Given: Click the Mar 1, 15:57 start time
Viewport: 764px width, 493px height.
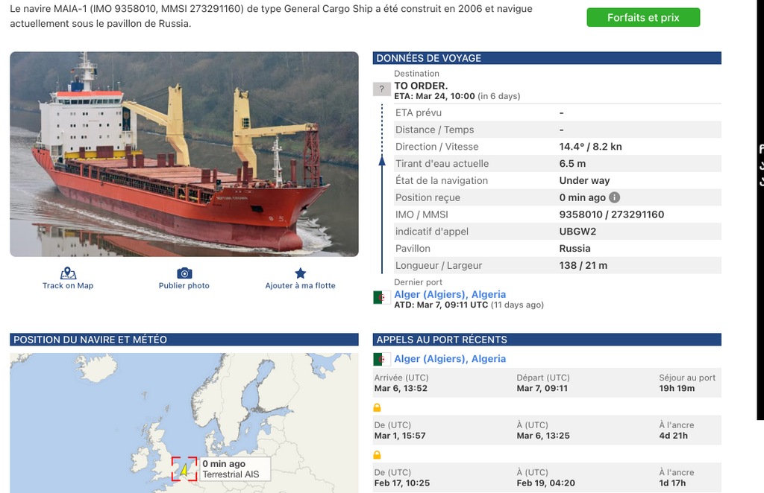Looking at the screenshot, I should [400, 436].
